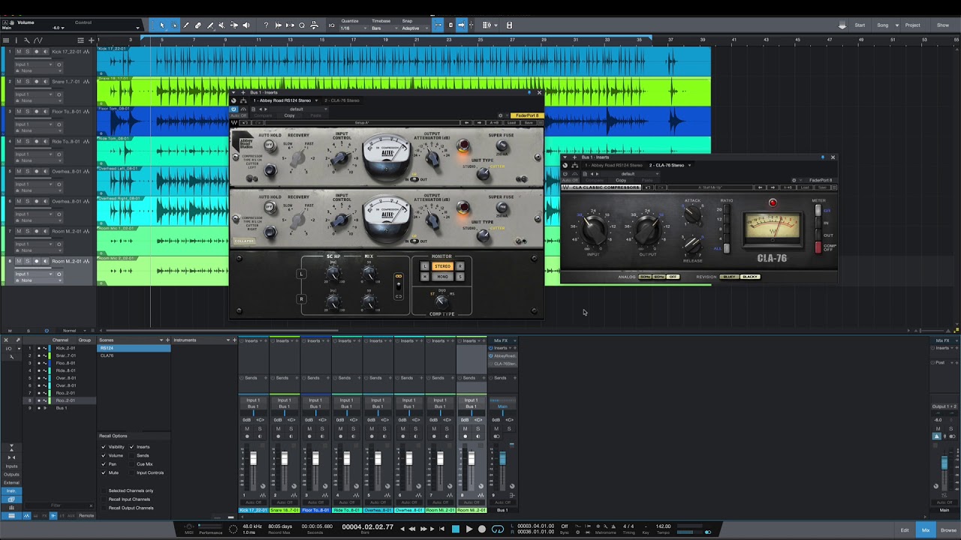
Task: Select the Mute tool in the toolbar
Action: pos(222,25)
